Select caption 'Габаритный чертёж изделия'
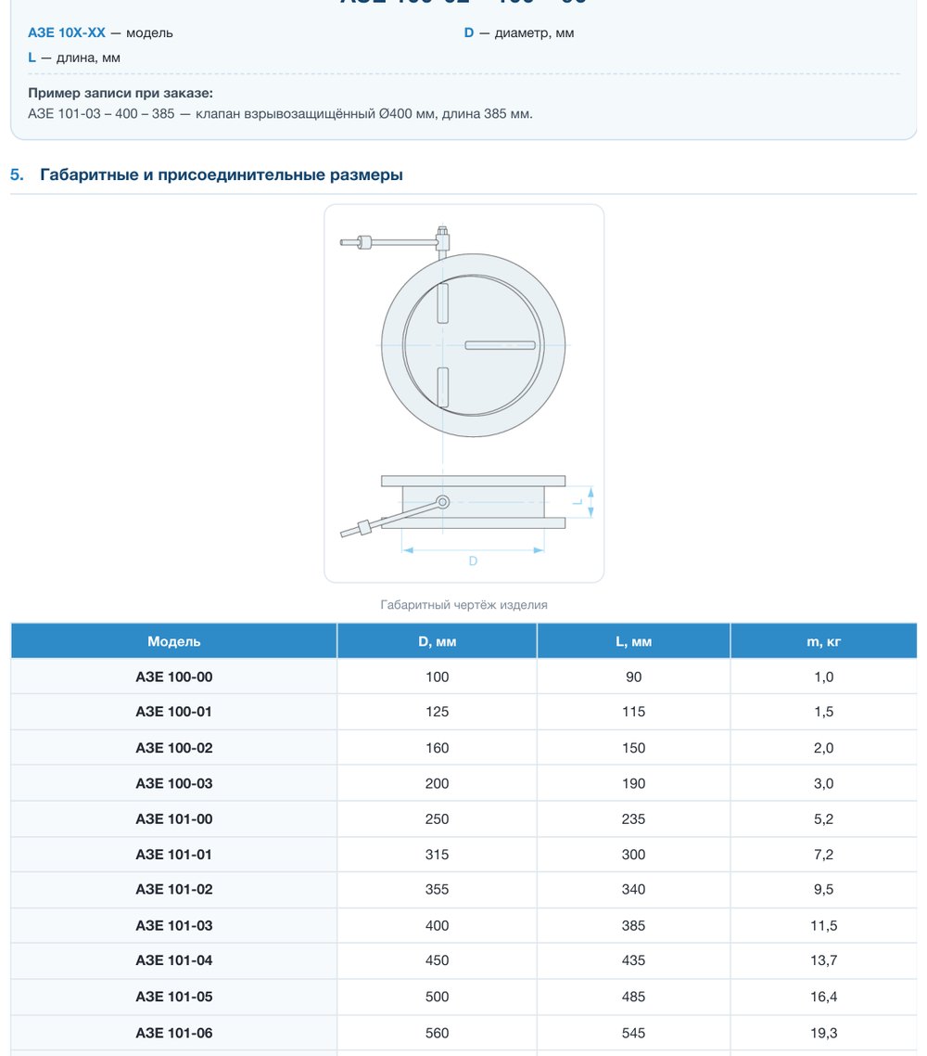Image resolution: width=927 pixels, height=1056 pixels. point(464,605)
